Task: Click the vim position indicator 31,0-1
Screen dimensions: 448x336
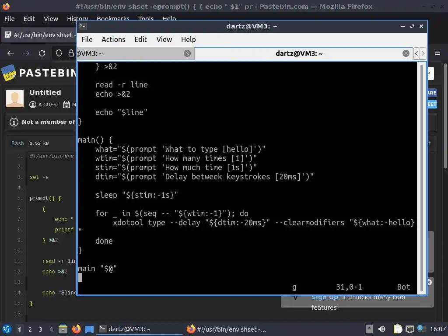Action: click(x=349, y=287)
